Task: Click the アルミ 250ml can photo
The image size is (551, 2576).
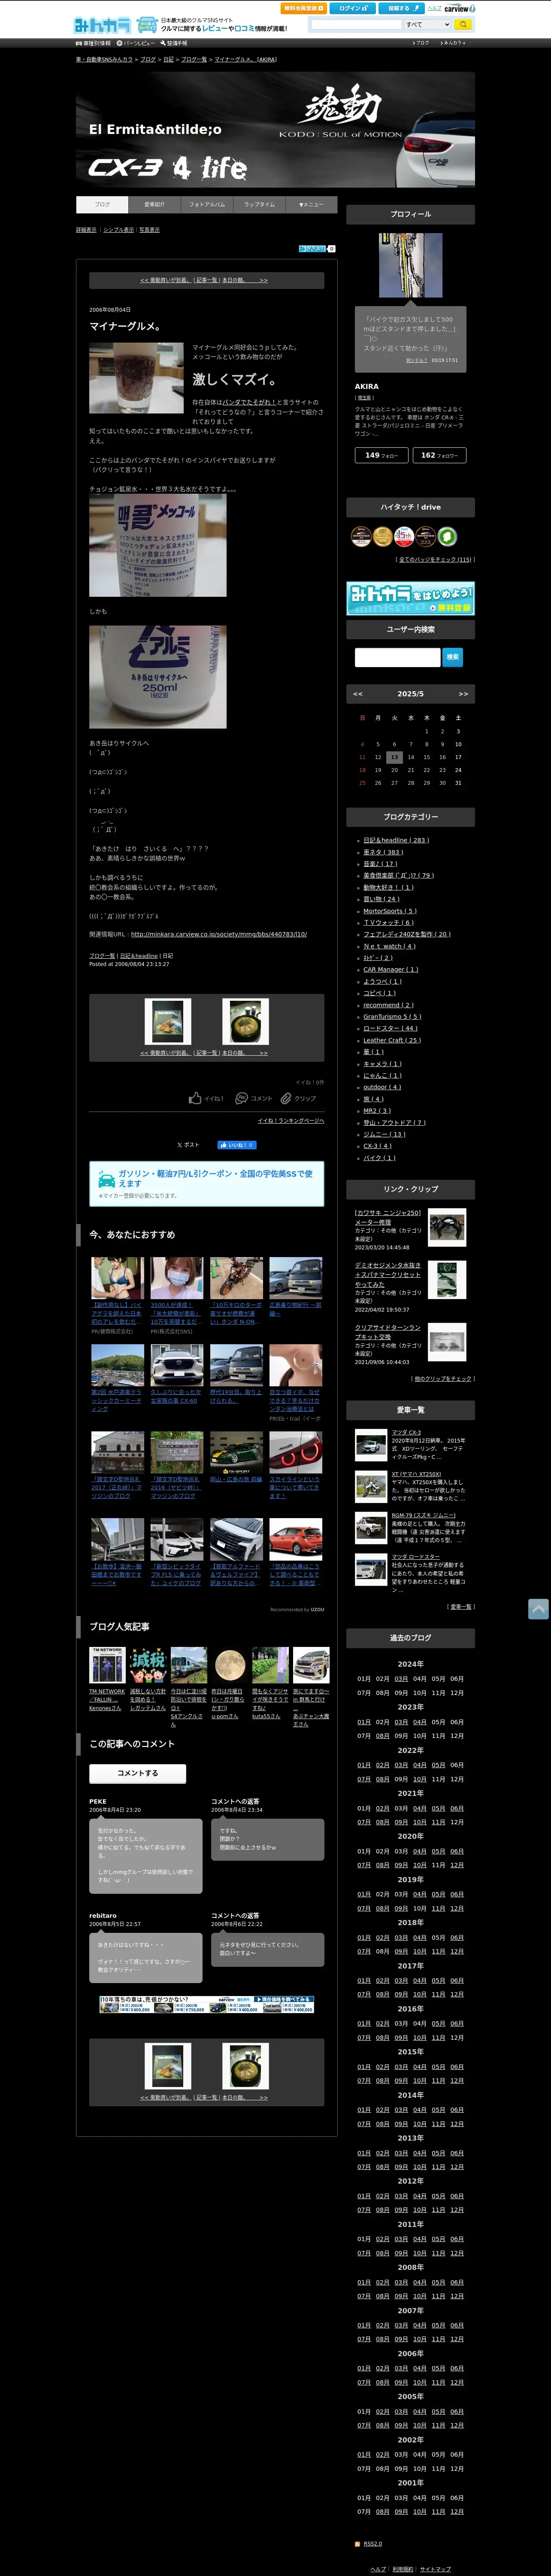Action: coord(157,677)
